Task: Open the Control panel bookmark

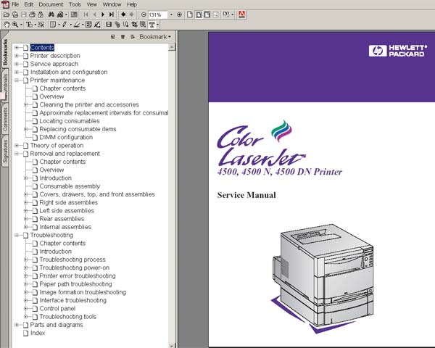Action: pos(57,309)
